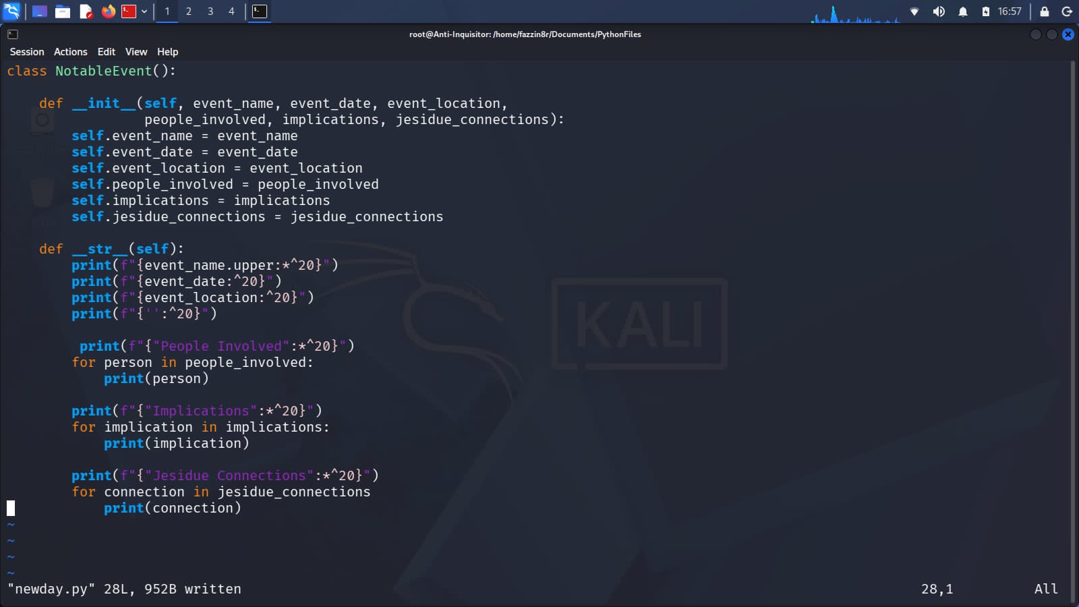Click the "Implications" string

[201, 411]
